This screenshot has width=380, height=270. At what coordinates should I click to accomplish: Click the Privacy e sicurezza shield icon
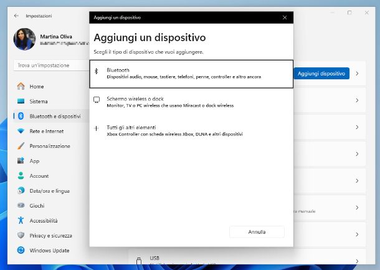(x=21, y=235)
